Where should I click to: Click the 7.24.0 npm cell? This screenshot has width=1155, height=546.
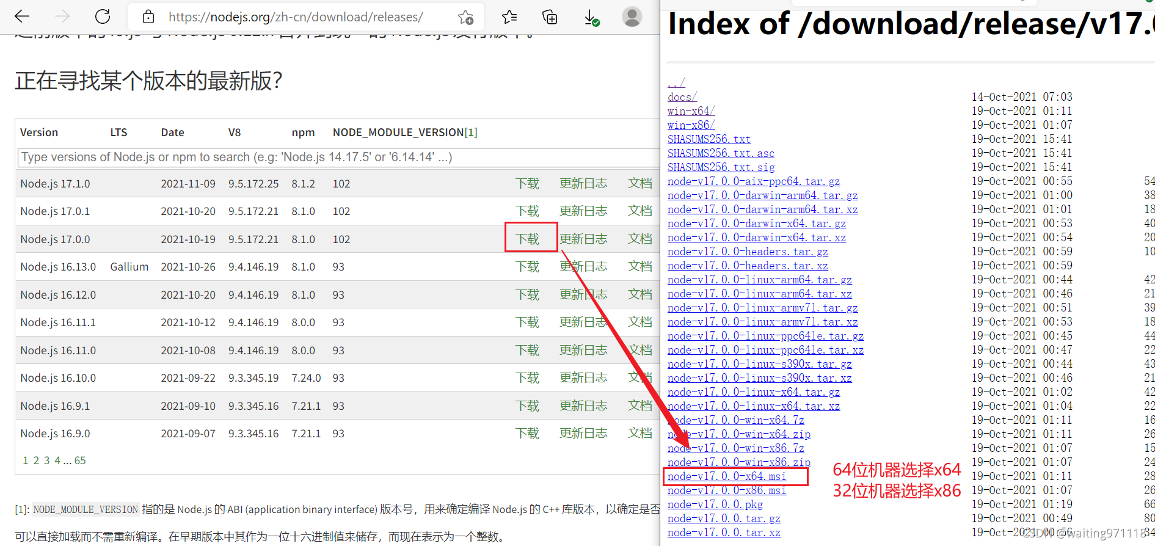point(306,377)
